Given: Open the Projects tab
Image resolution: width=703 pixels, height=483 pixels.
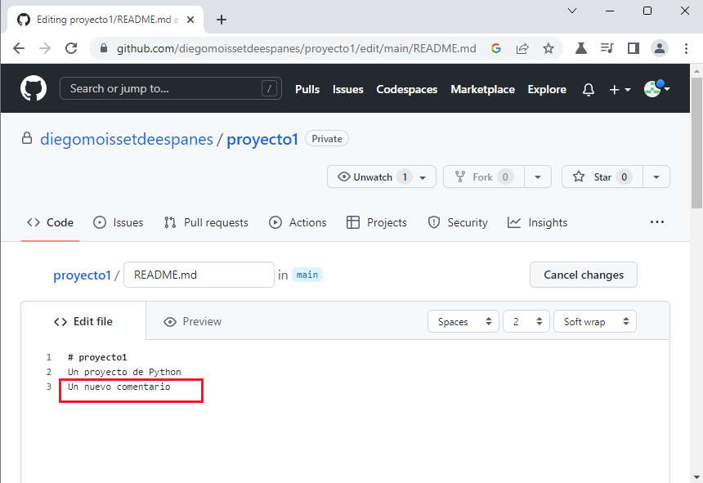Looking at the screenshot, I should tap(377, 222).
